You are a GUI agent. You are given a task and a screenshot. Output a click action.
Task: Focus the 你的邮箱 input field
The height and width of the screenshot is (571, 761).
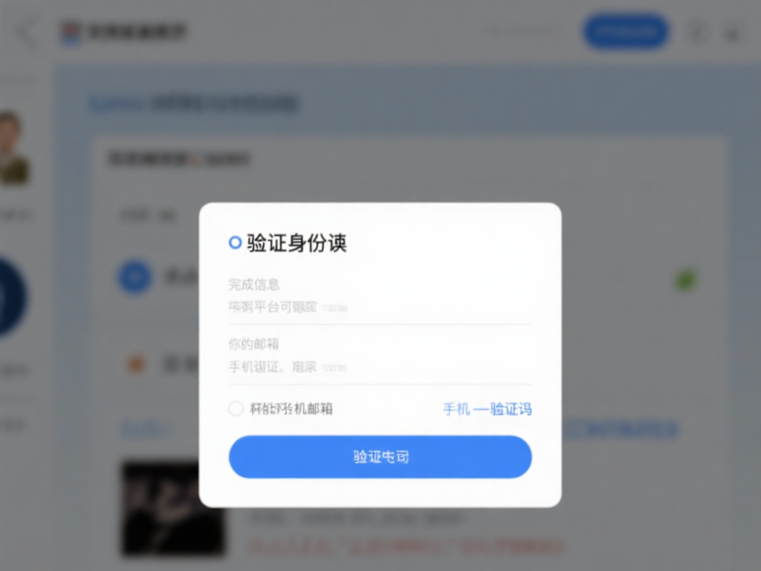(x=380, y=367)
